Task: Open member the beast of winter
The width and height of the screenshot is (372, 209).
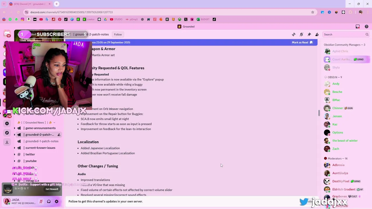Action: [346, 140]
